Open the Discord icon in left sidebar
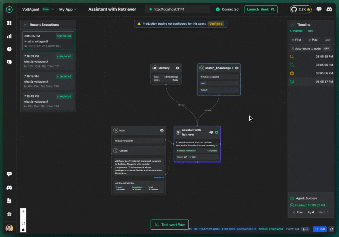The height and width of the screenshot is (237, 339). tap(9, 188)
